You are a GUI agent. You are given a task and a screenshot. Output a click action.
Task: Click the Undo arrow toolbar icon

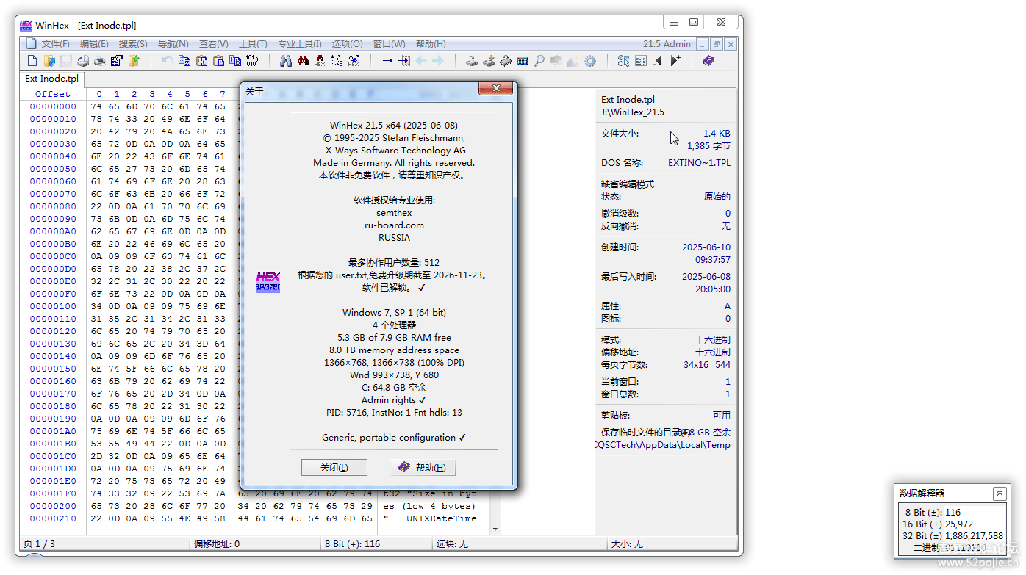[168, 61]
